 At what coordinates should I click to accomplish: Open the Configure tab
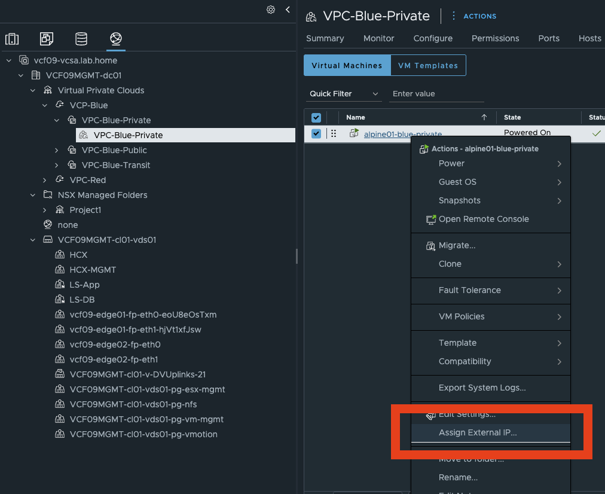(433, 38)
